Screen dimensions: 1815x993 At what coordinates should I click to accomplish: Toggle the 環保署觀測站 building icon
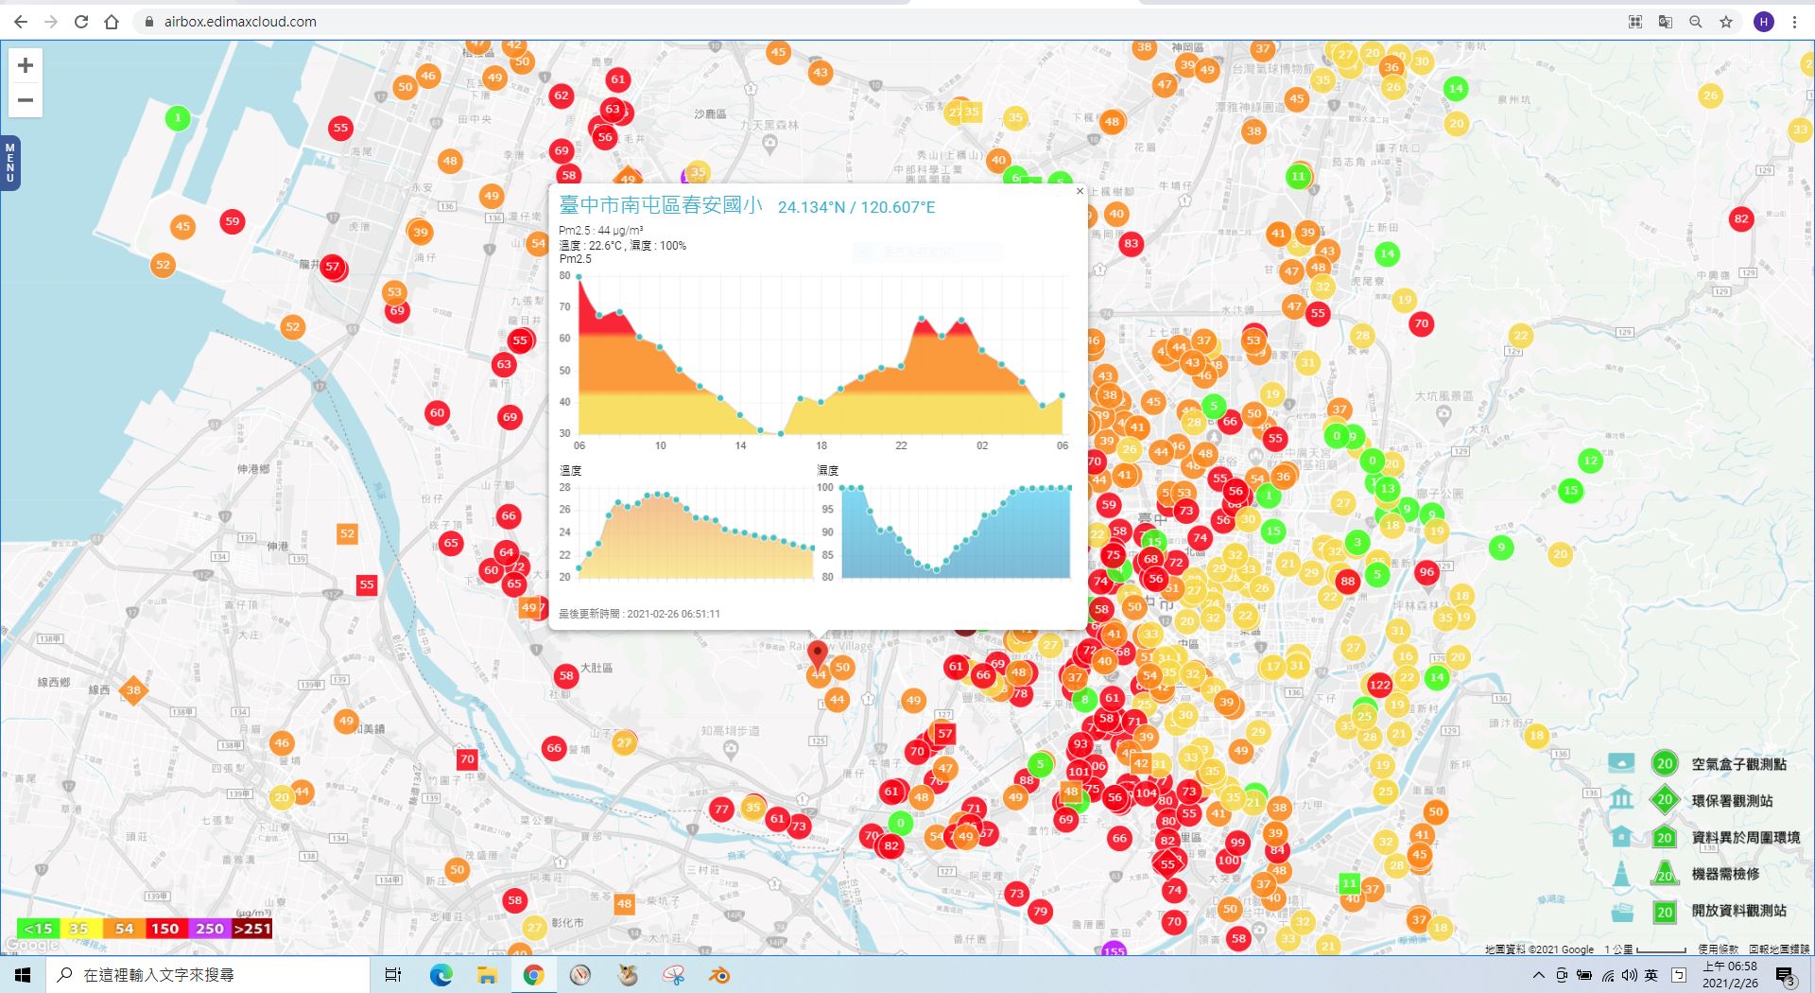pos(1620,799)
